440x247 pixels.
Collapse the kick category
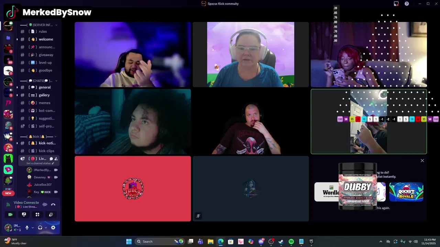(55, 137)
